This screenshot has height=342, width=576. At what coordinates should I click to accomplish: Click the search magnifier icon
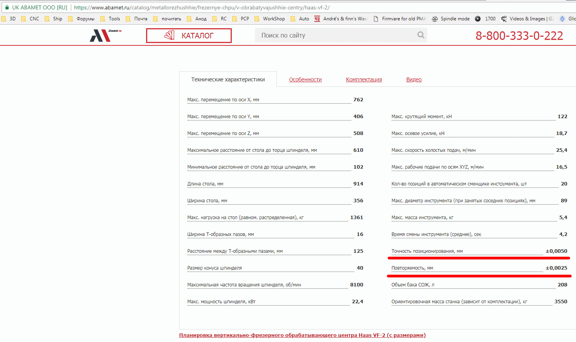tap(421, 35)
